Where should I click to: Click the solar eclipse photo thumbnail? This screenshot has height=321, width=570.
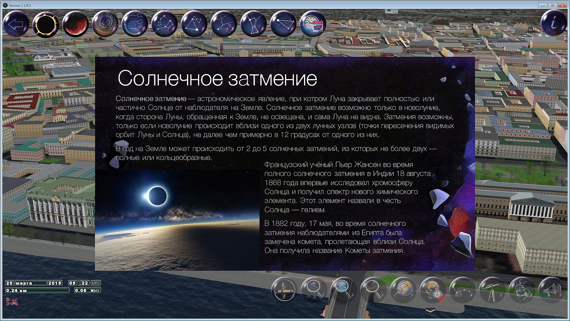[x=177, y=220]
